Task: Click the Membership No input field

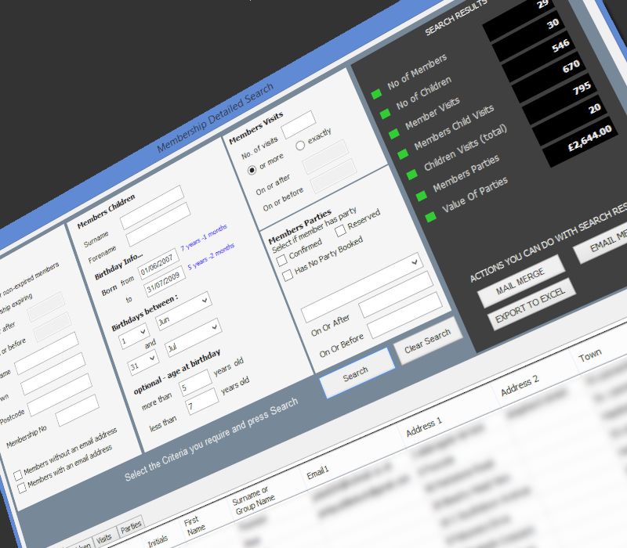Action: [77, 410]
